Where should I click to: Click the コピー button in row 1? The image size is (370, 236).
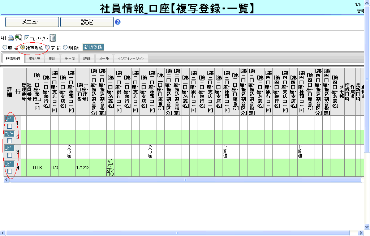click(9, 119)
